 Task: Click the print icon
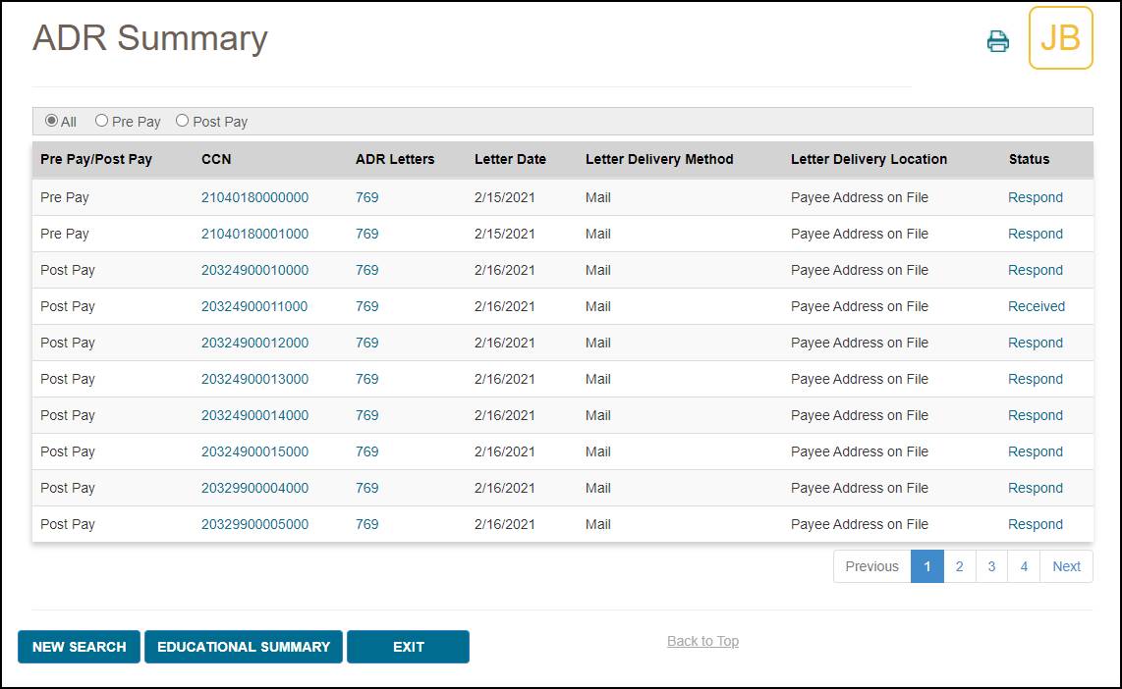[997, 41]
